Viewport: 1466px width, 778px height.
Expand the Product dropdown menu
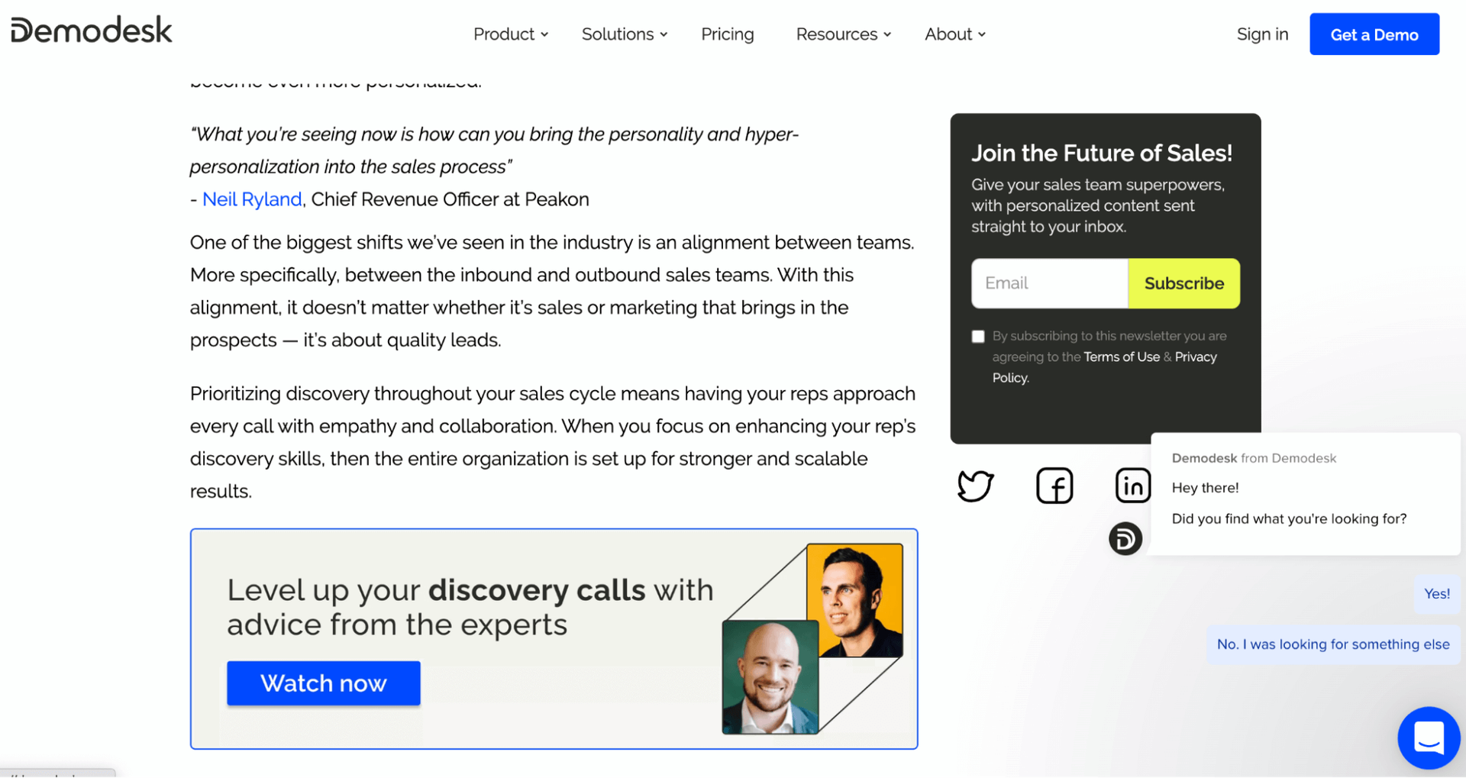[x=510, y=34]
